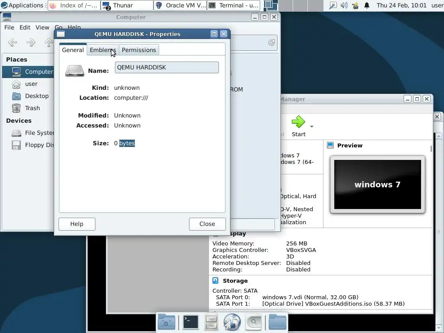Click the hard disk drive icon beside Name
444x333 pixels.
point(75,71)
